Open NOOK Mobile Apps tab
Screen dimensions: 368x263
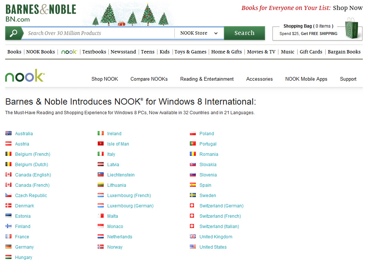306,79
